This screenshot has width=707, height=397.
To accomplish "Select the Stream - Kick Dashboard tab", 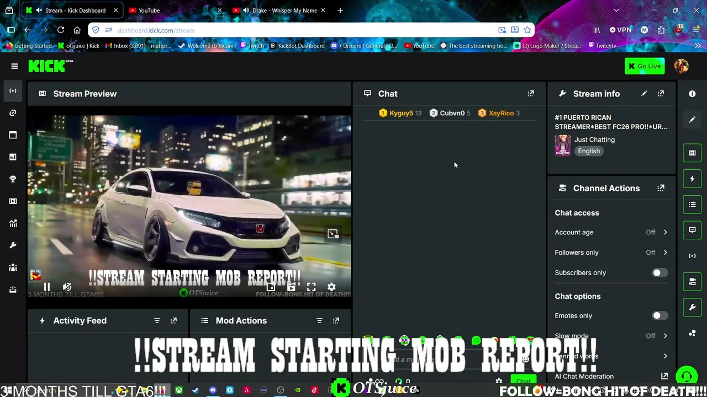I will tap(72, 10).
